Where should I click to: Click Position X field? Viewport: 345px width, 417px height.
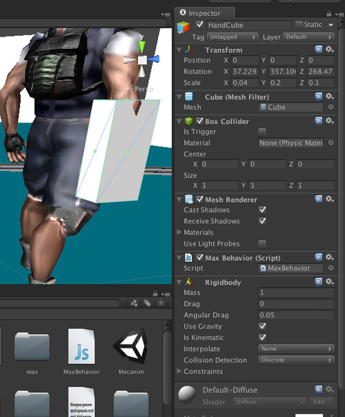click(x=245, y=61)
